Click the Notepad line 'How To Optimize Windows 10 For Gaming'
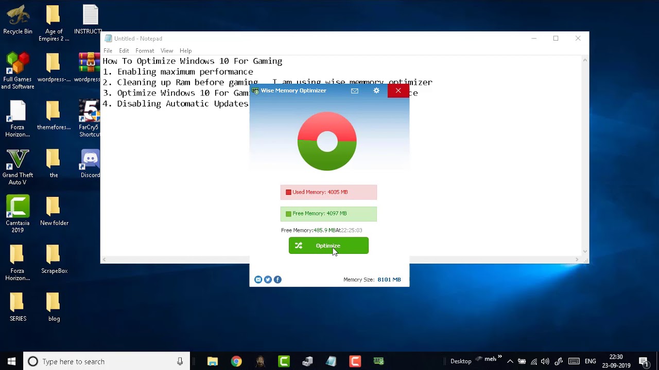The image size is (659, 370). click(x=193, y=61)
